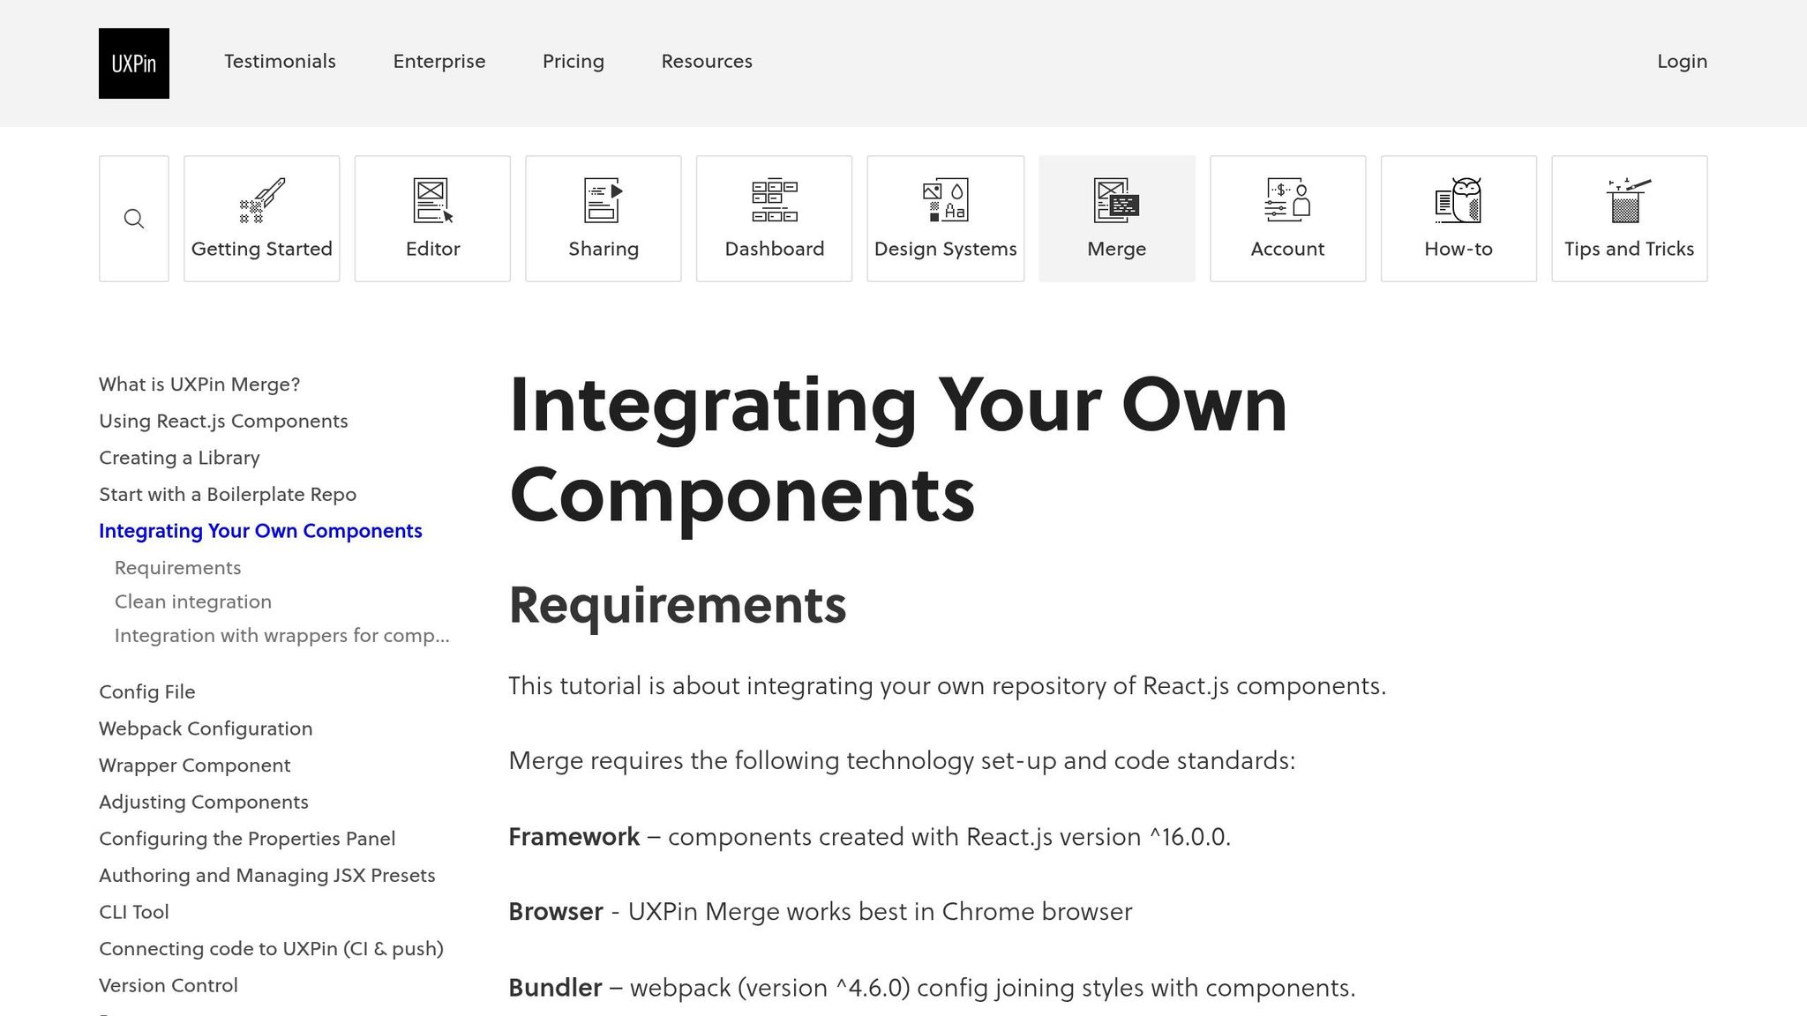
Task: Open 'Webpack Configuration' sidebar link
Action: pyautogui.click(x=206, y=728)
